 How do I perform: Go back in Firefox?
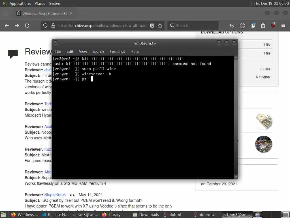7,26
